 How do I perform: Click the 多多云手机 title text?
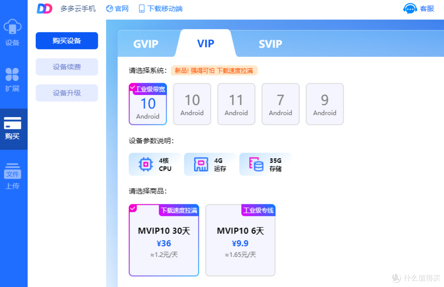click(78, 9)
